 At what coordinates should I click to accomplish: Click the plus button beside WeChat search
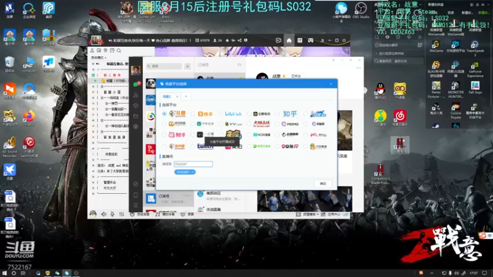tap(187, 66)
